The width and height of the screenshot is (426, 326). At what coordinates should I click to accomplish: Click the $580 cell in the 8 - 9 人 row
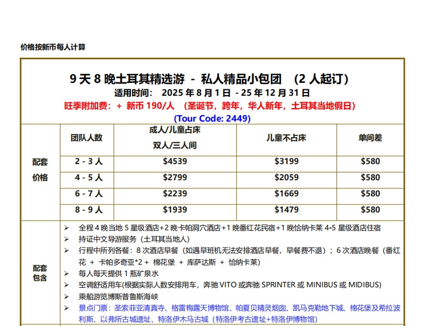click(x=370, y=210)
